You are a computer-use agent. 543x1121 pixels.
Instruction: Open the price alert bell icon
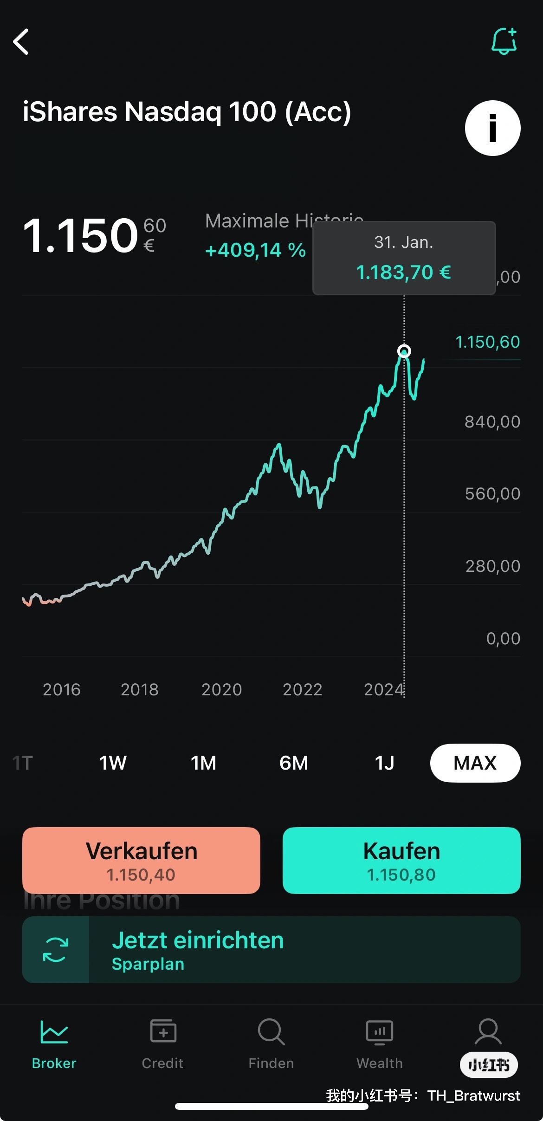pos(504,41)
